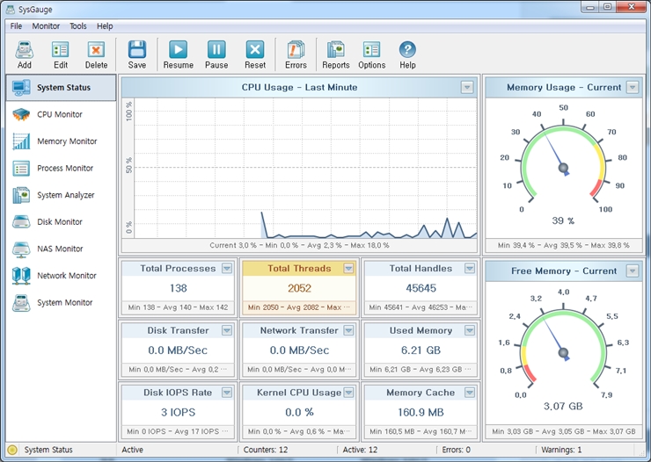651x462 pixels.
Task: Expand the Disk Transfer dropdown arrow
Action: [x=227, y=330]
